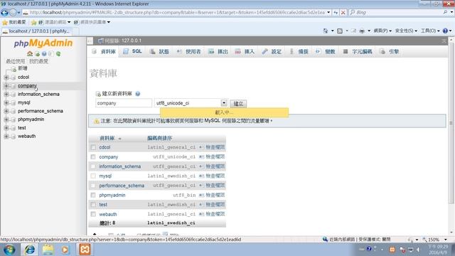
Task: Click the refresh icon in the address bar
Action: 336,13
